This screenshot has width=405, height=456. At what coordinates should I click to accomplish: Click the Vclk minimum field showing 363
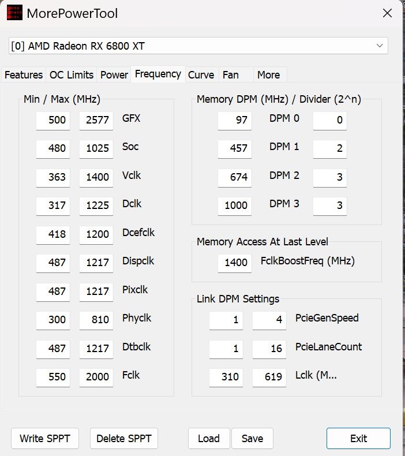(x=53, y=177)
